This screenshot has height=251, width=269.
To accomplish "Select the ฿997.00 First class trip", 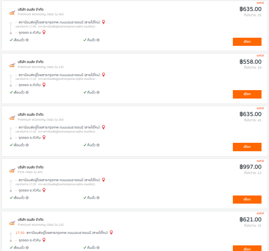I will [x=247, y=199].
